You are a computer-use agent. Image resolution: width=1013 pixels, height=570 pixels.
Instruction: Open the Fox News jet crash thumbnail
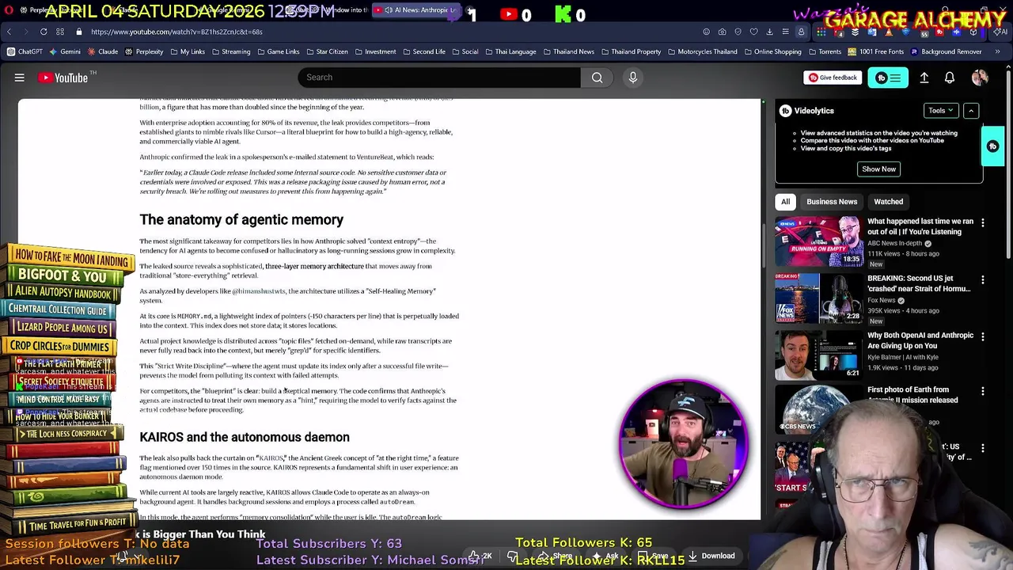click(x=818, y=298)
